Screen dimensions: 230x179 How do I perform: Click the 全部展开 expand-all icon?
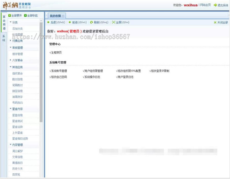tap(10, 16)
